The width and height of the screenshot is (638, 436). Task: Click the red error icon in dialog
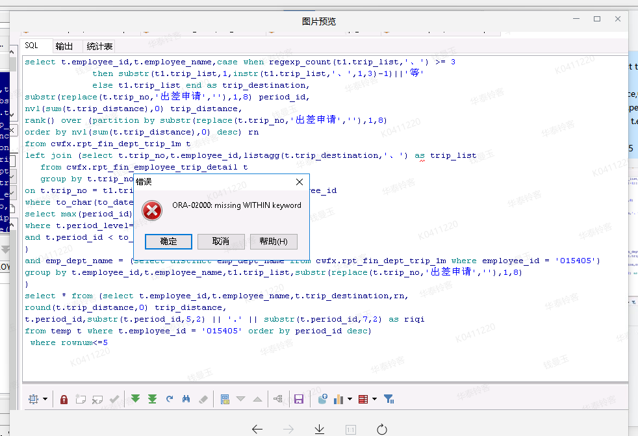(x=152, y=211)
